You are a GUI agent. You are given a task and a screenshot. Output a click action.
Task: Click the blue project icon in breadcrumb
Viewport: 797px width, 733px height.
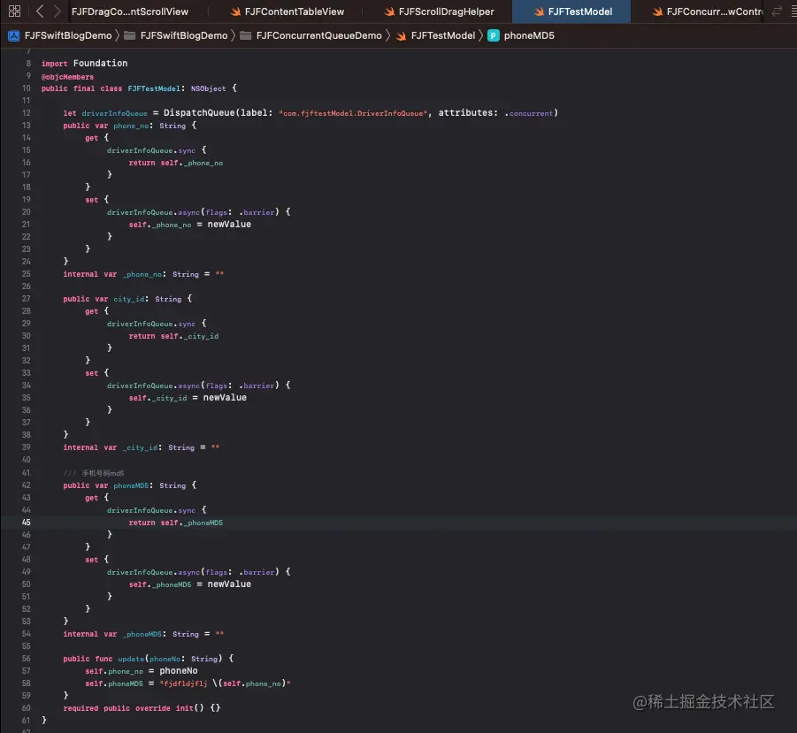(14, 35)
